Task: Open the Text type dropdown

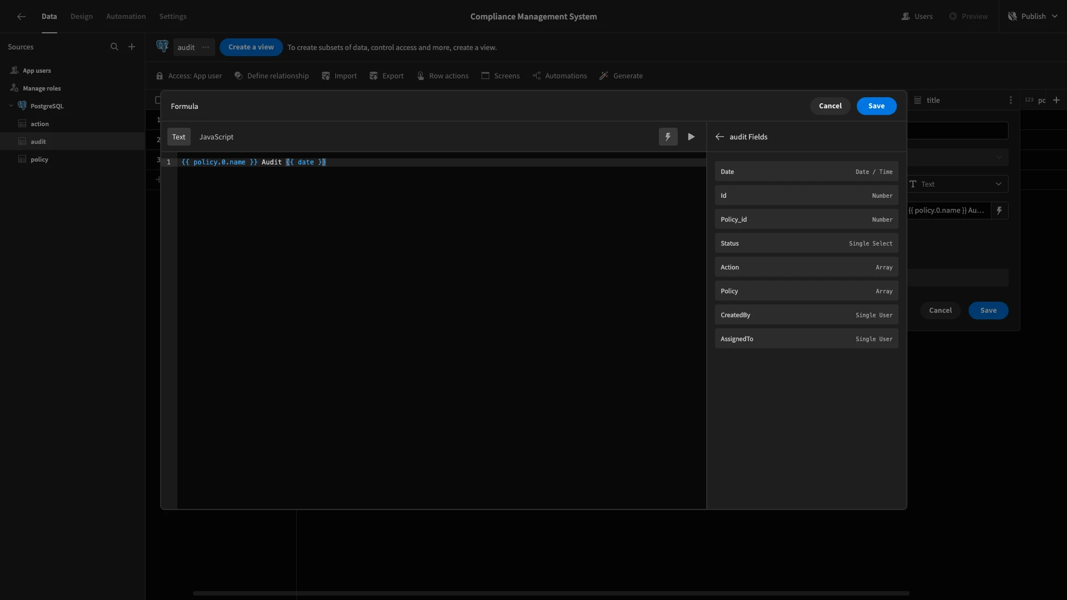Action: [x=957, y=184]
